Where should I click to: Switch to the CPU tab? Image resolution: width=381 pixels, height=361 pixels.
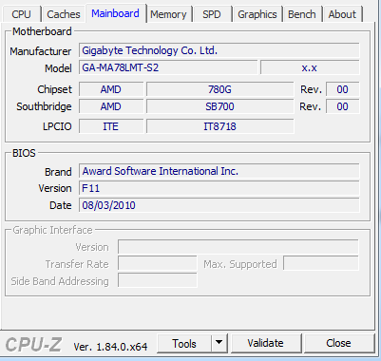[22, 14]
